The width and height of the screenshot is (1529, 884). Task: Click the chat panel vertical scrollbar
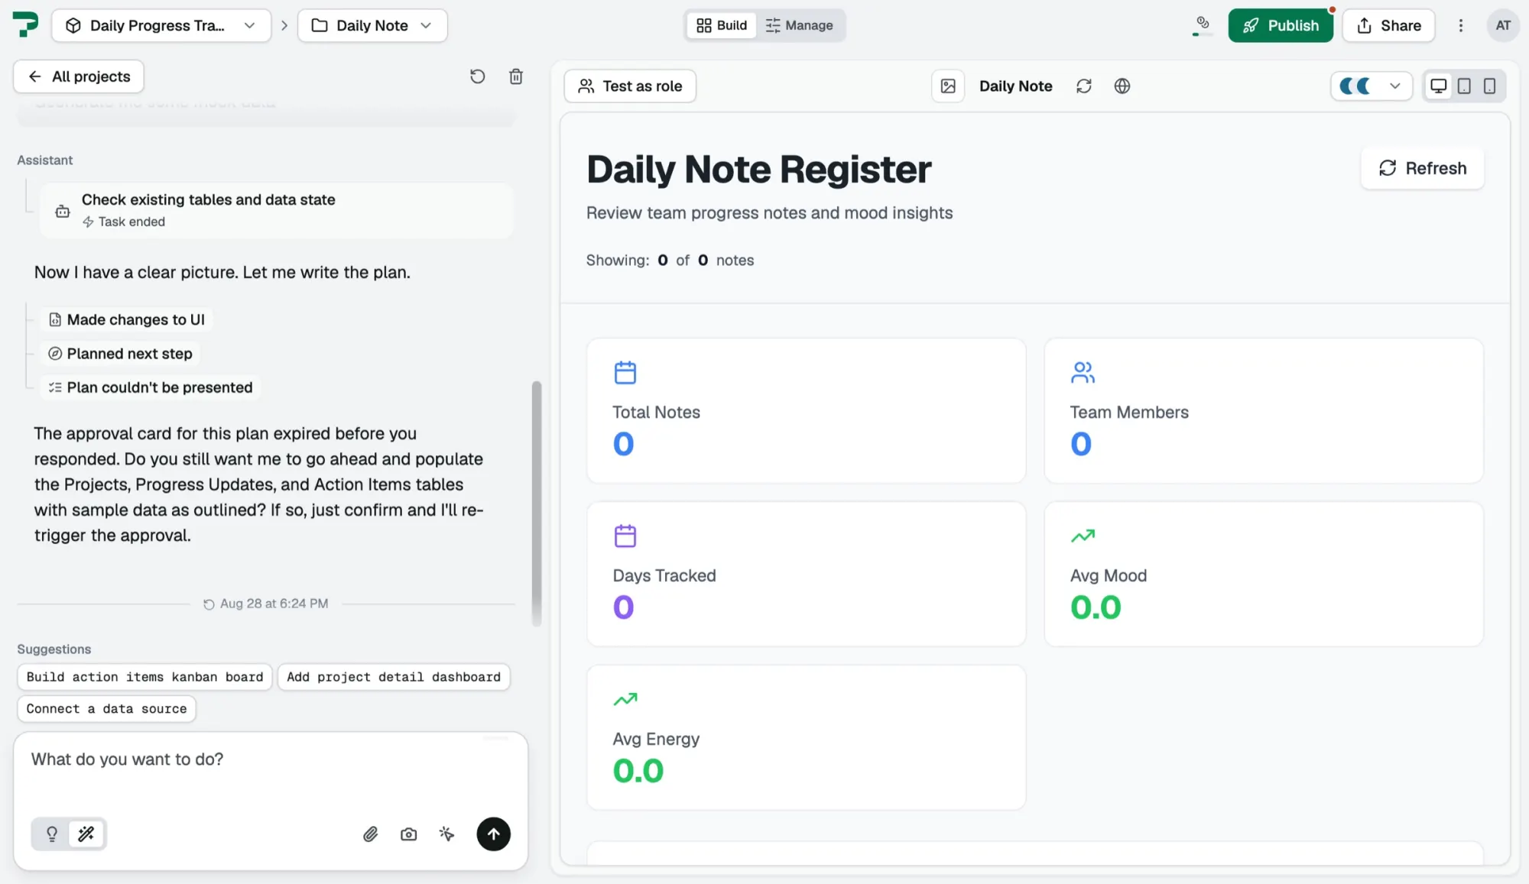tap(537, 504)
